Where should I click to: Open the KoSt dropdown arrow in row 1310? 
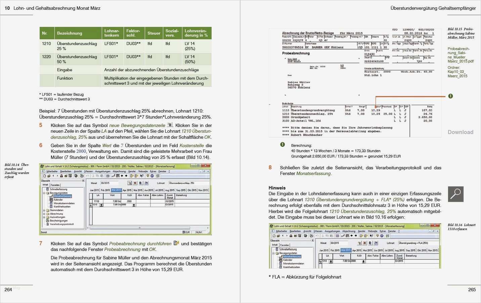363,261
